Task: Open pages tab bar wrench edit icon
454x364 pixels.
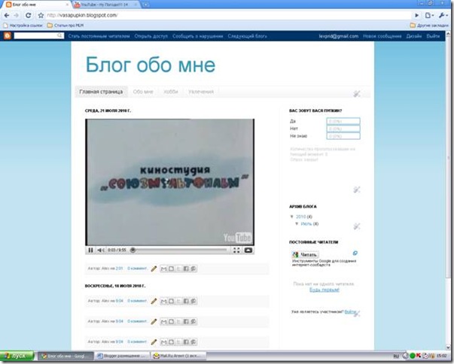Action: (x=356, y=93)
